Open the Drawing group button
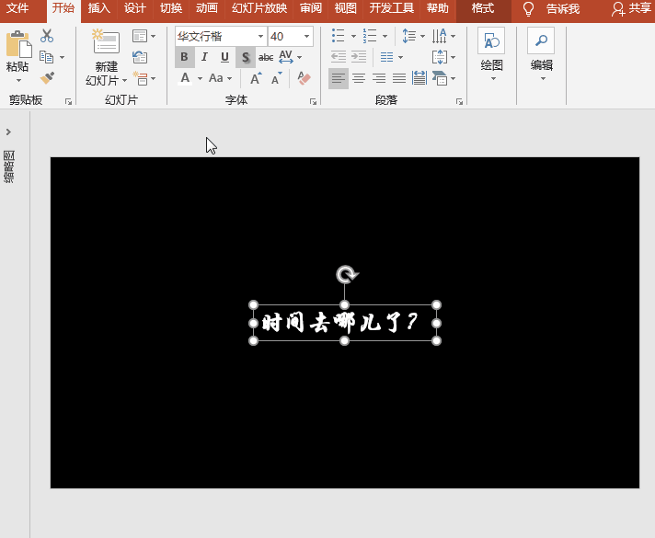 [491, 54]
